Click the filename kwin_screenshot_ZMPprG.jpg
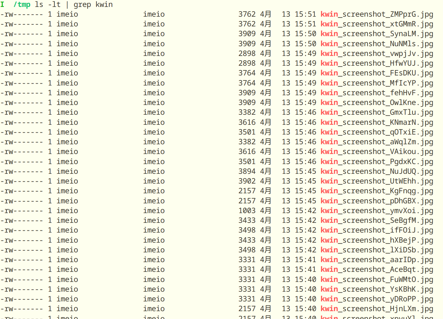 (x=377, y=14)
